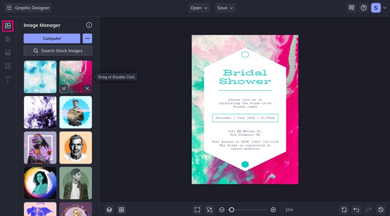The width and height of the screenshot is (390, 216).
Task: Click the undo arrow icon
Action: pos(356,210)
